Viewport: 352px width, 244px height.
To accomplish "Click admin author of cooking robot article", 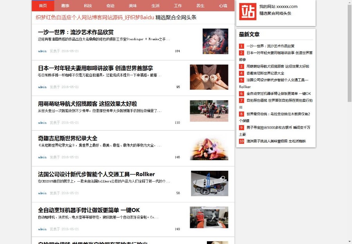I will (42, 229).
